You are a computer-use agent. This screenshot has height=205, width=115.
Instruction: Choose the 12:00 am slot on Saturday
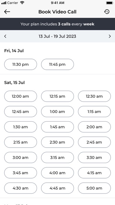21,96
